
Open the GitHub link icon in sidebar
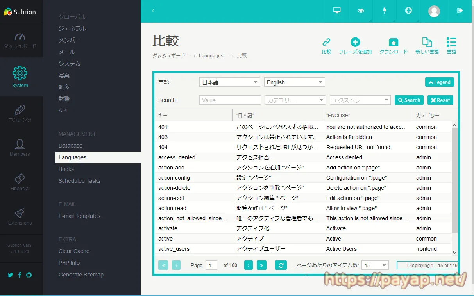pyautogui.click(x=29, y=275)
